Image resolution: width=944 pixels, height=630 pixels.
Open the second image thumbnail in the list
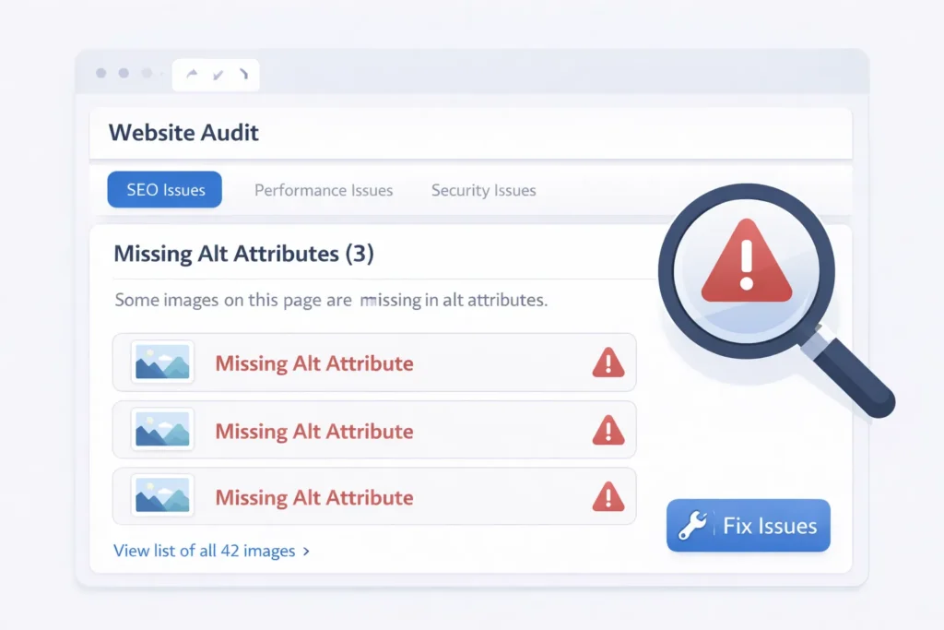[162, 430]
